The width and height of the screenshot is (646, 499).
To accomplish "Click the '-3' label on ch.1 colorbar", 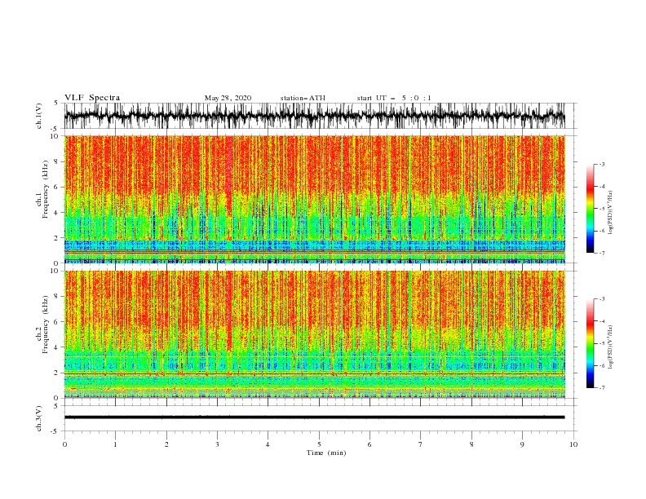I will [x=602, y=164].
